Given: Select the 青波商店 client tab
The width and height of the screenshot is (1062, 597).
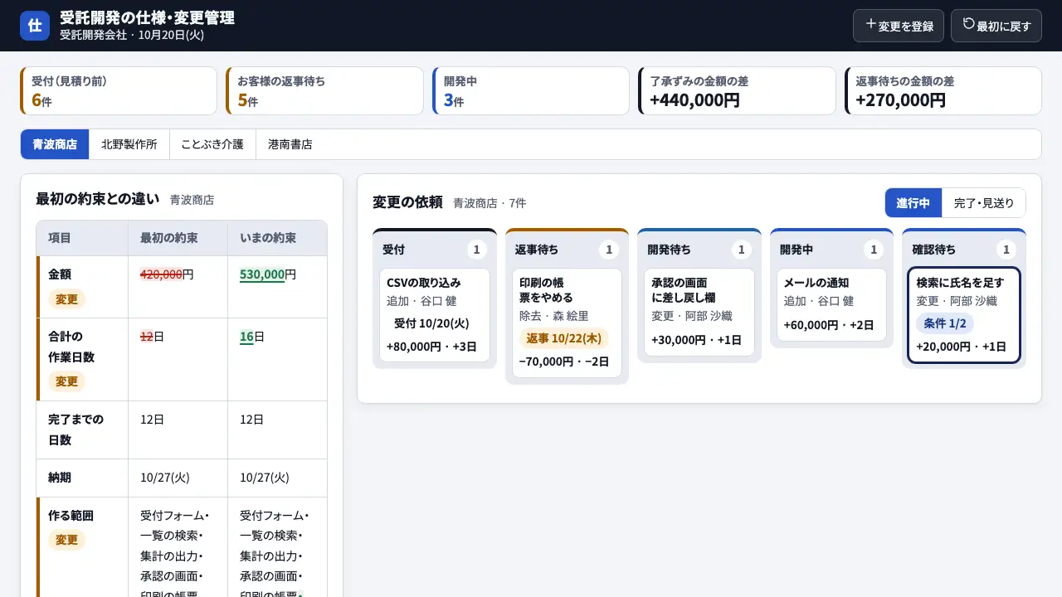Looking at the screenshot, I should click(55, 144).
